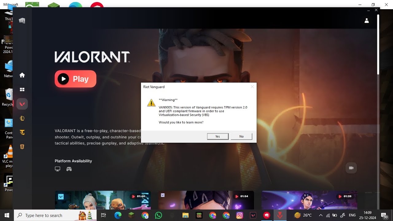Switch the ENG input language indicator
This screenshot has height=221, width=393.
coord(352,215)
